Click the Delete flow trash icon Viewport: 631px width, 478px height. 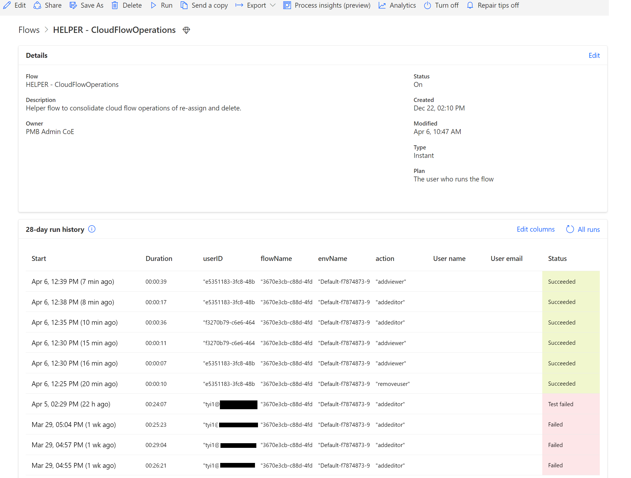click(115, 5)
